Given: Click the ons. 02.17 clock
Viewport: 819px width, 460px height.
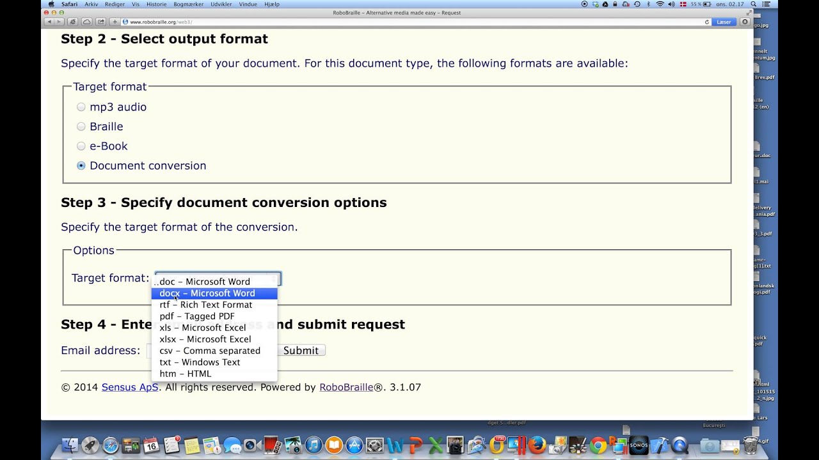Looking at the screenshot, I should point(731,4).
